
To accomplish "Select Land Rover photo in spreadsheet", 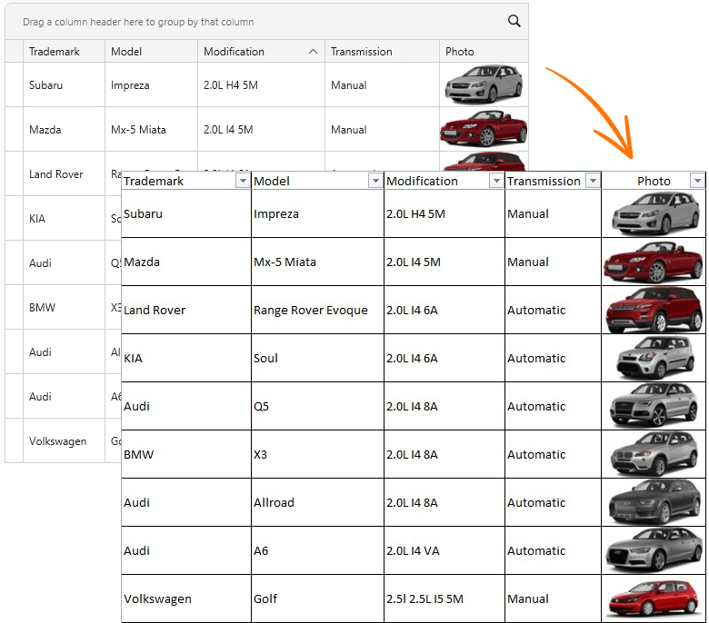I will coord(654,310).
